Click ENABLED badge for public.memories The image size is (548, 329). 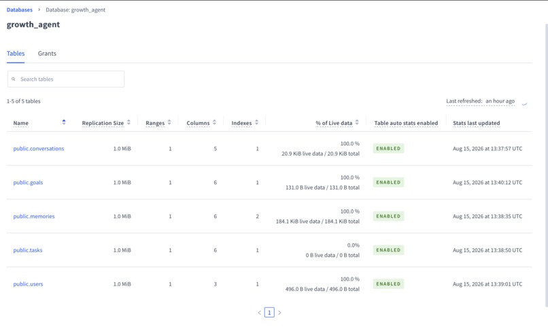388,216
